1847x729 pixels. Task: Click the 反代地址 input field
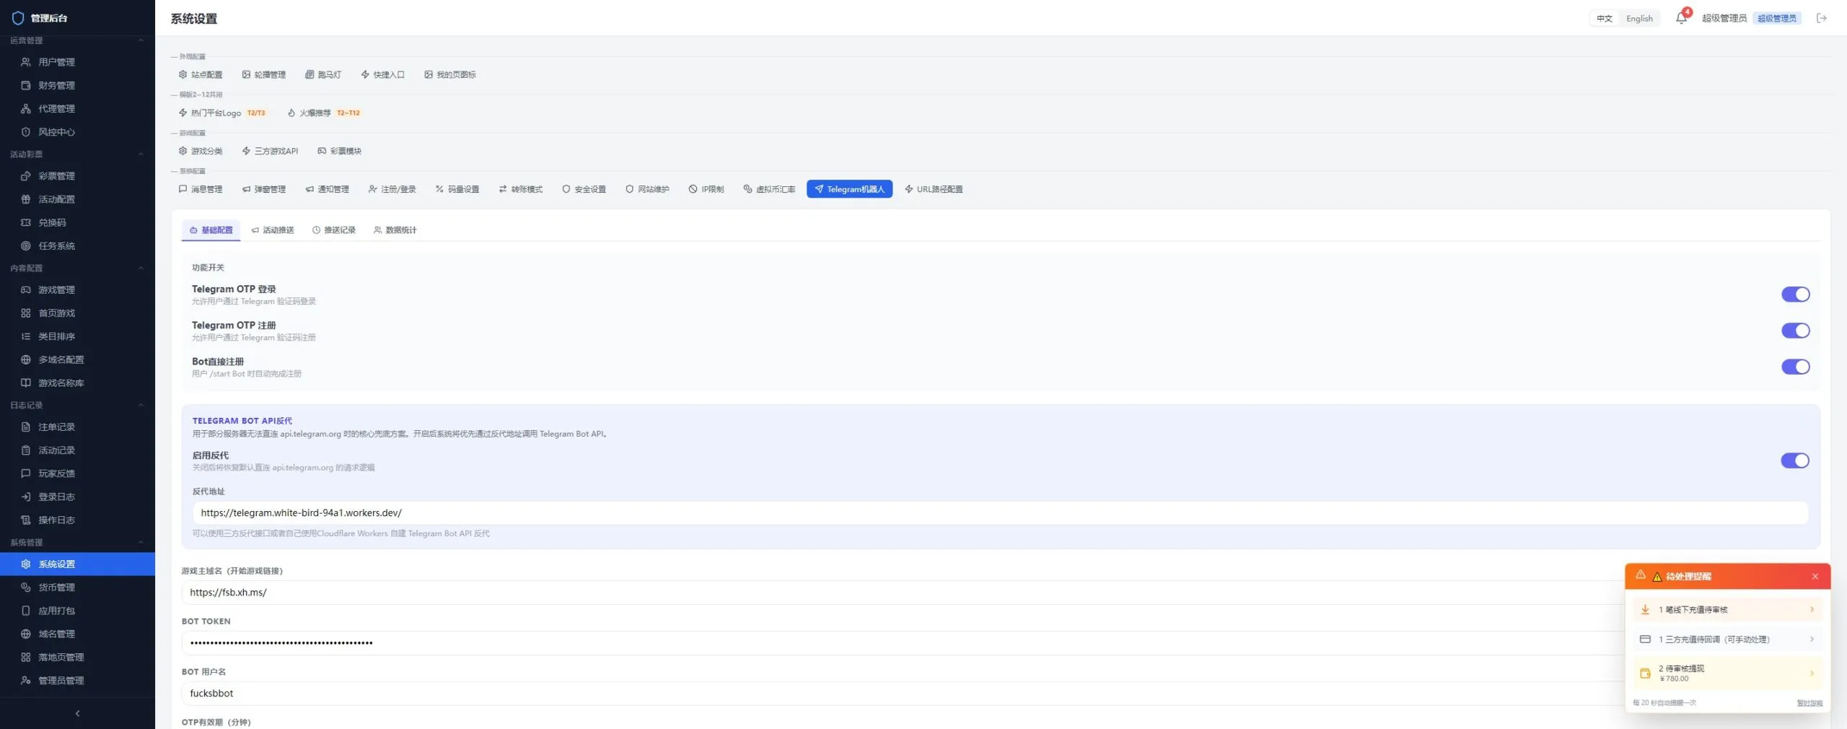[1000, 513]
